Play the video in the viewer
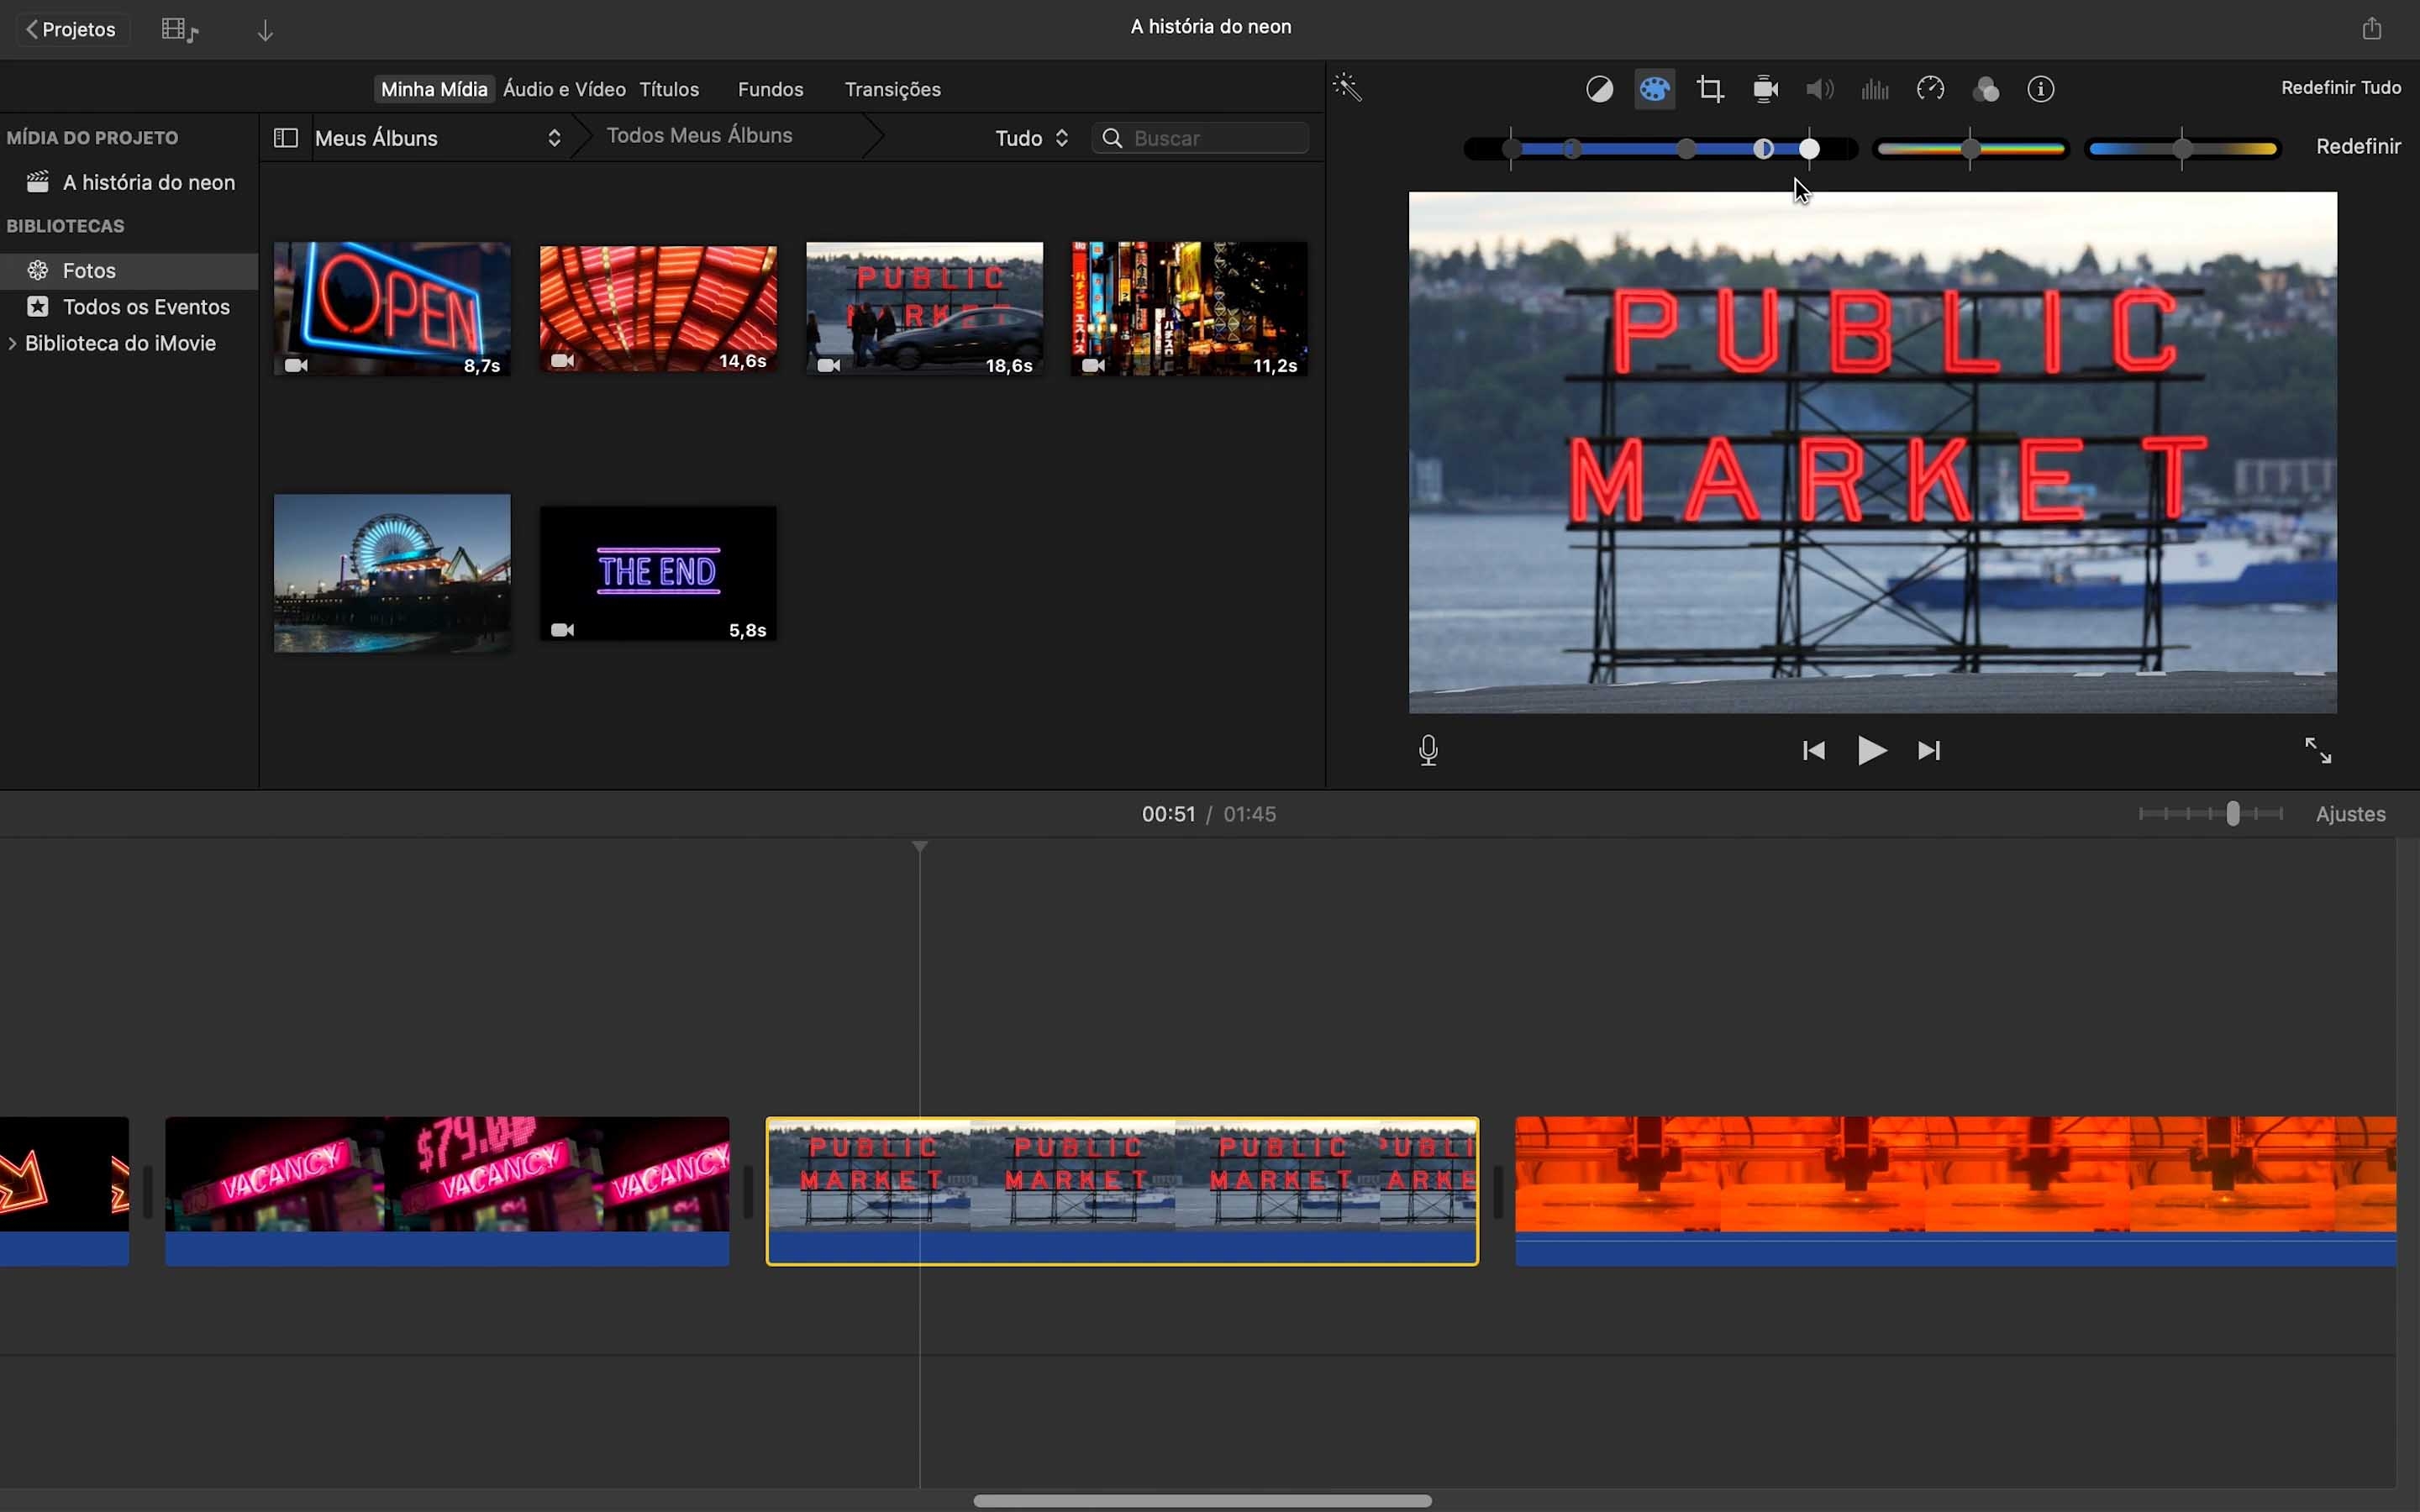Image resolution: width=2420 pixels, height=1512 pixels. (x=1871, y=751)
